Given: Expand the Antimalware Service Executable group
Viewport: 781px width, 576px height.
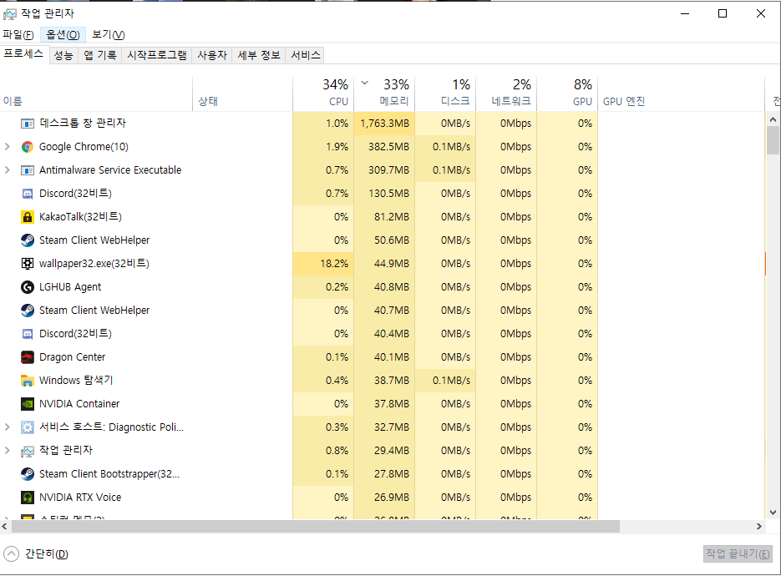Looking at the screenshot, I should [x=7, y=170].
